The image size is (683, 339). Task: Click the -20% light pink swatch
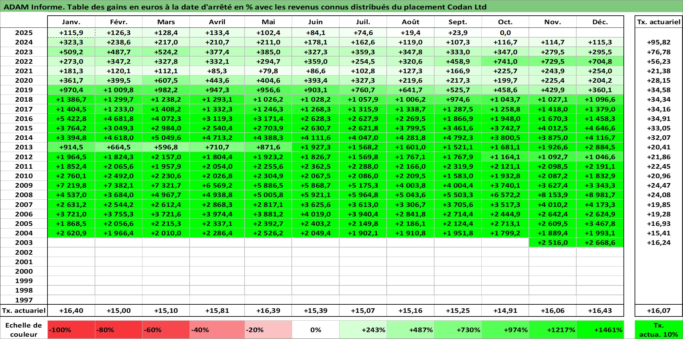pyautogui.click(x=268, y=330)
